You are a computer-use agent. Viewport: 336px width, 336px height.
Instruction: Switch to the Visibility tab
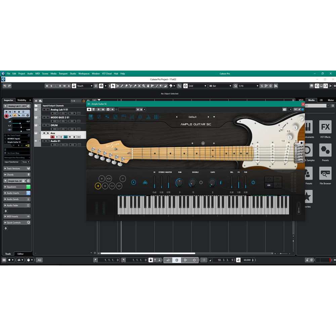click(x=22, y=100)
